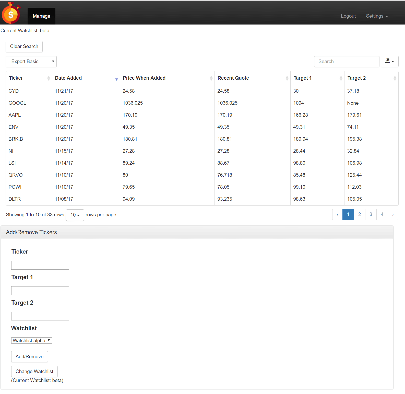This screenshot has width=405, height=394.
Task: Click the 11/15/17 date cell
Action: coord(86,151)
